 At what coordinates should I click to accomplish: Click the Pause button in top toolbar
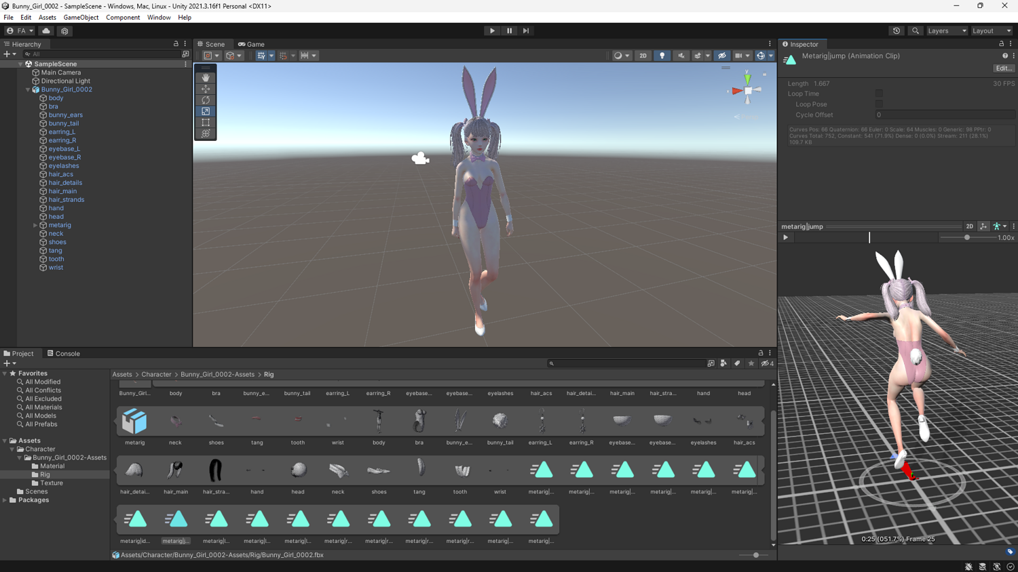509,30
